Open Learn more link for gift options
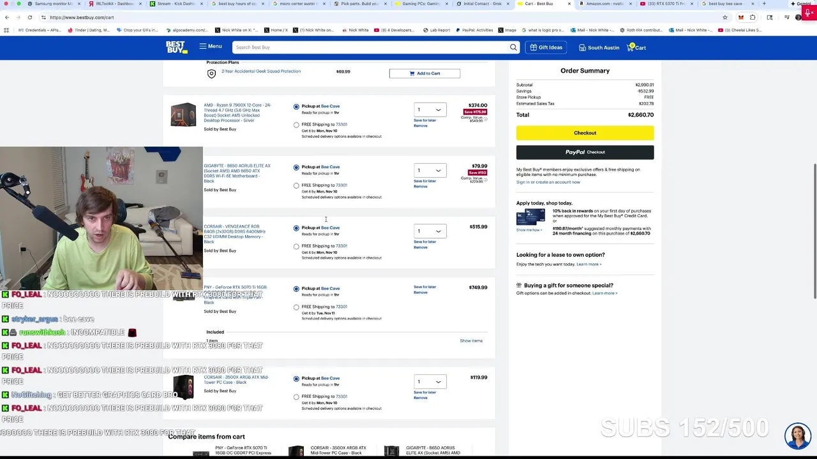The width and height of the screenshot is (817, 459). pyautogui.click(x=604, y=293)
